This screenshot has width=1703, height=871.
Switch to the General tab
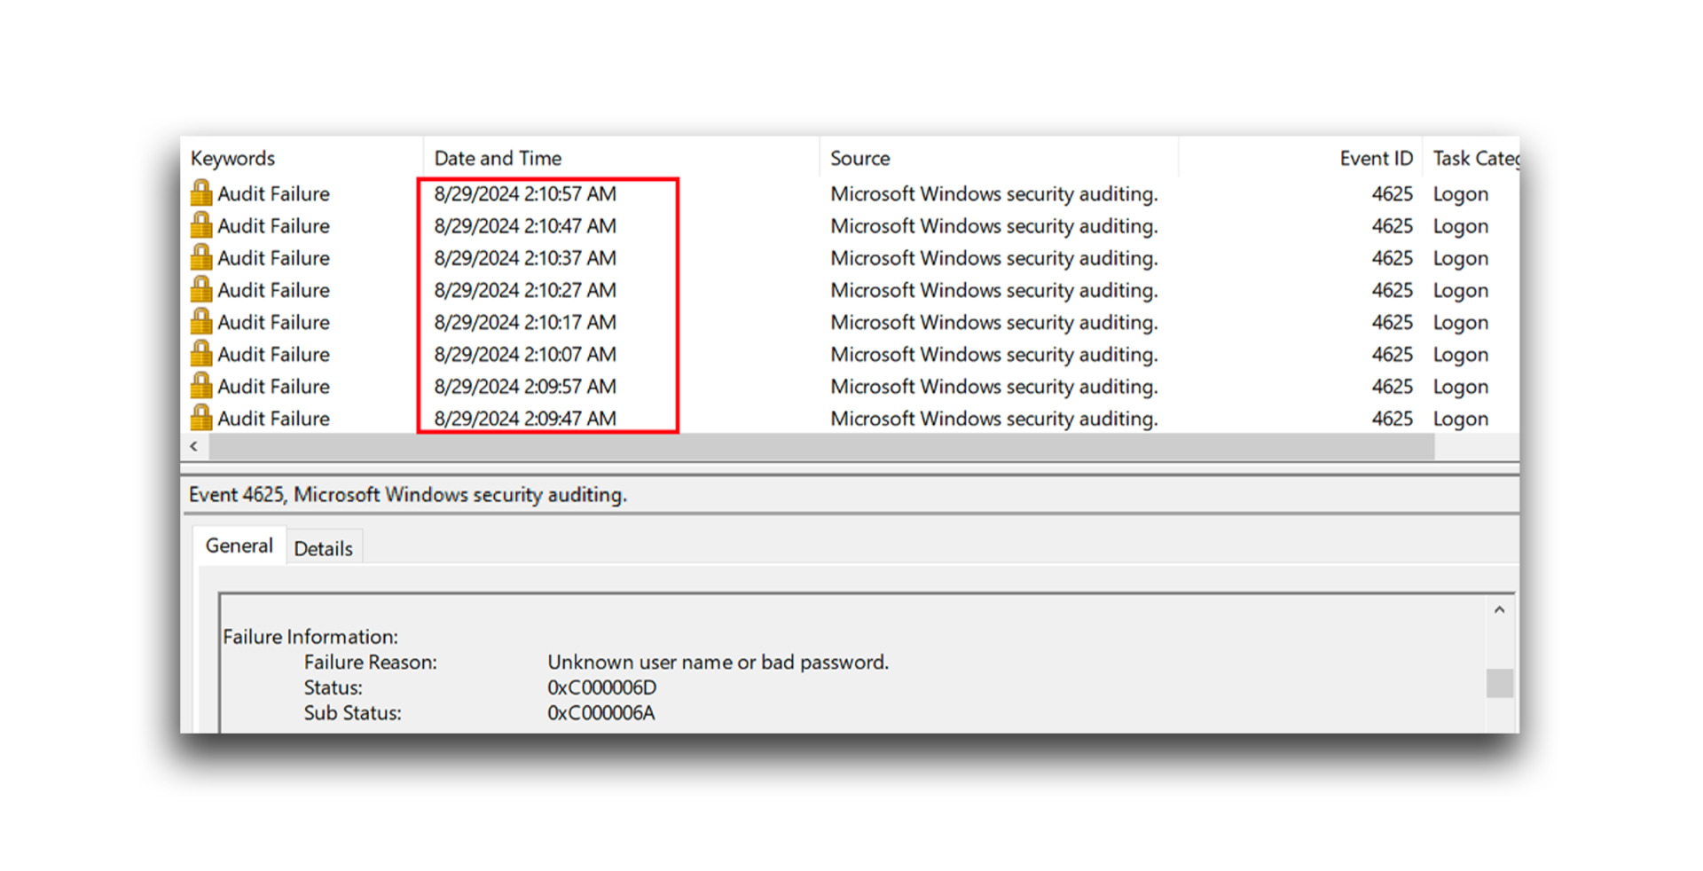239,545
